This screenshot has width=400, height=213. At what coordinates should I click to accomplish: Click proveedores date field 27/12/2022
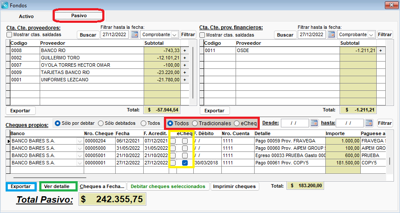pyautogui.click(x=115, y=34)
